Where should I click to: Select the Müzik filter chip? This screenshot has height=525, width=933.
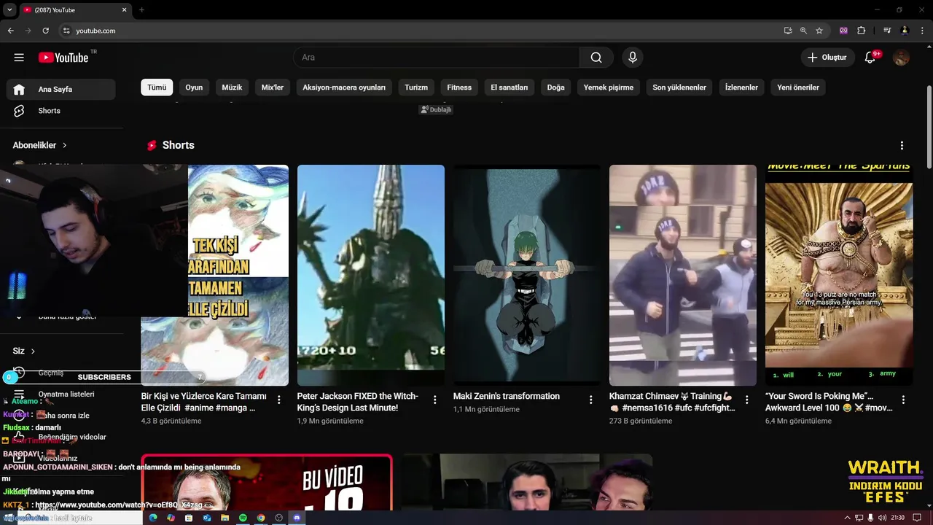[x=232, y=87]
